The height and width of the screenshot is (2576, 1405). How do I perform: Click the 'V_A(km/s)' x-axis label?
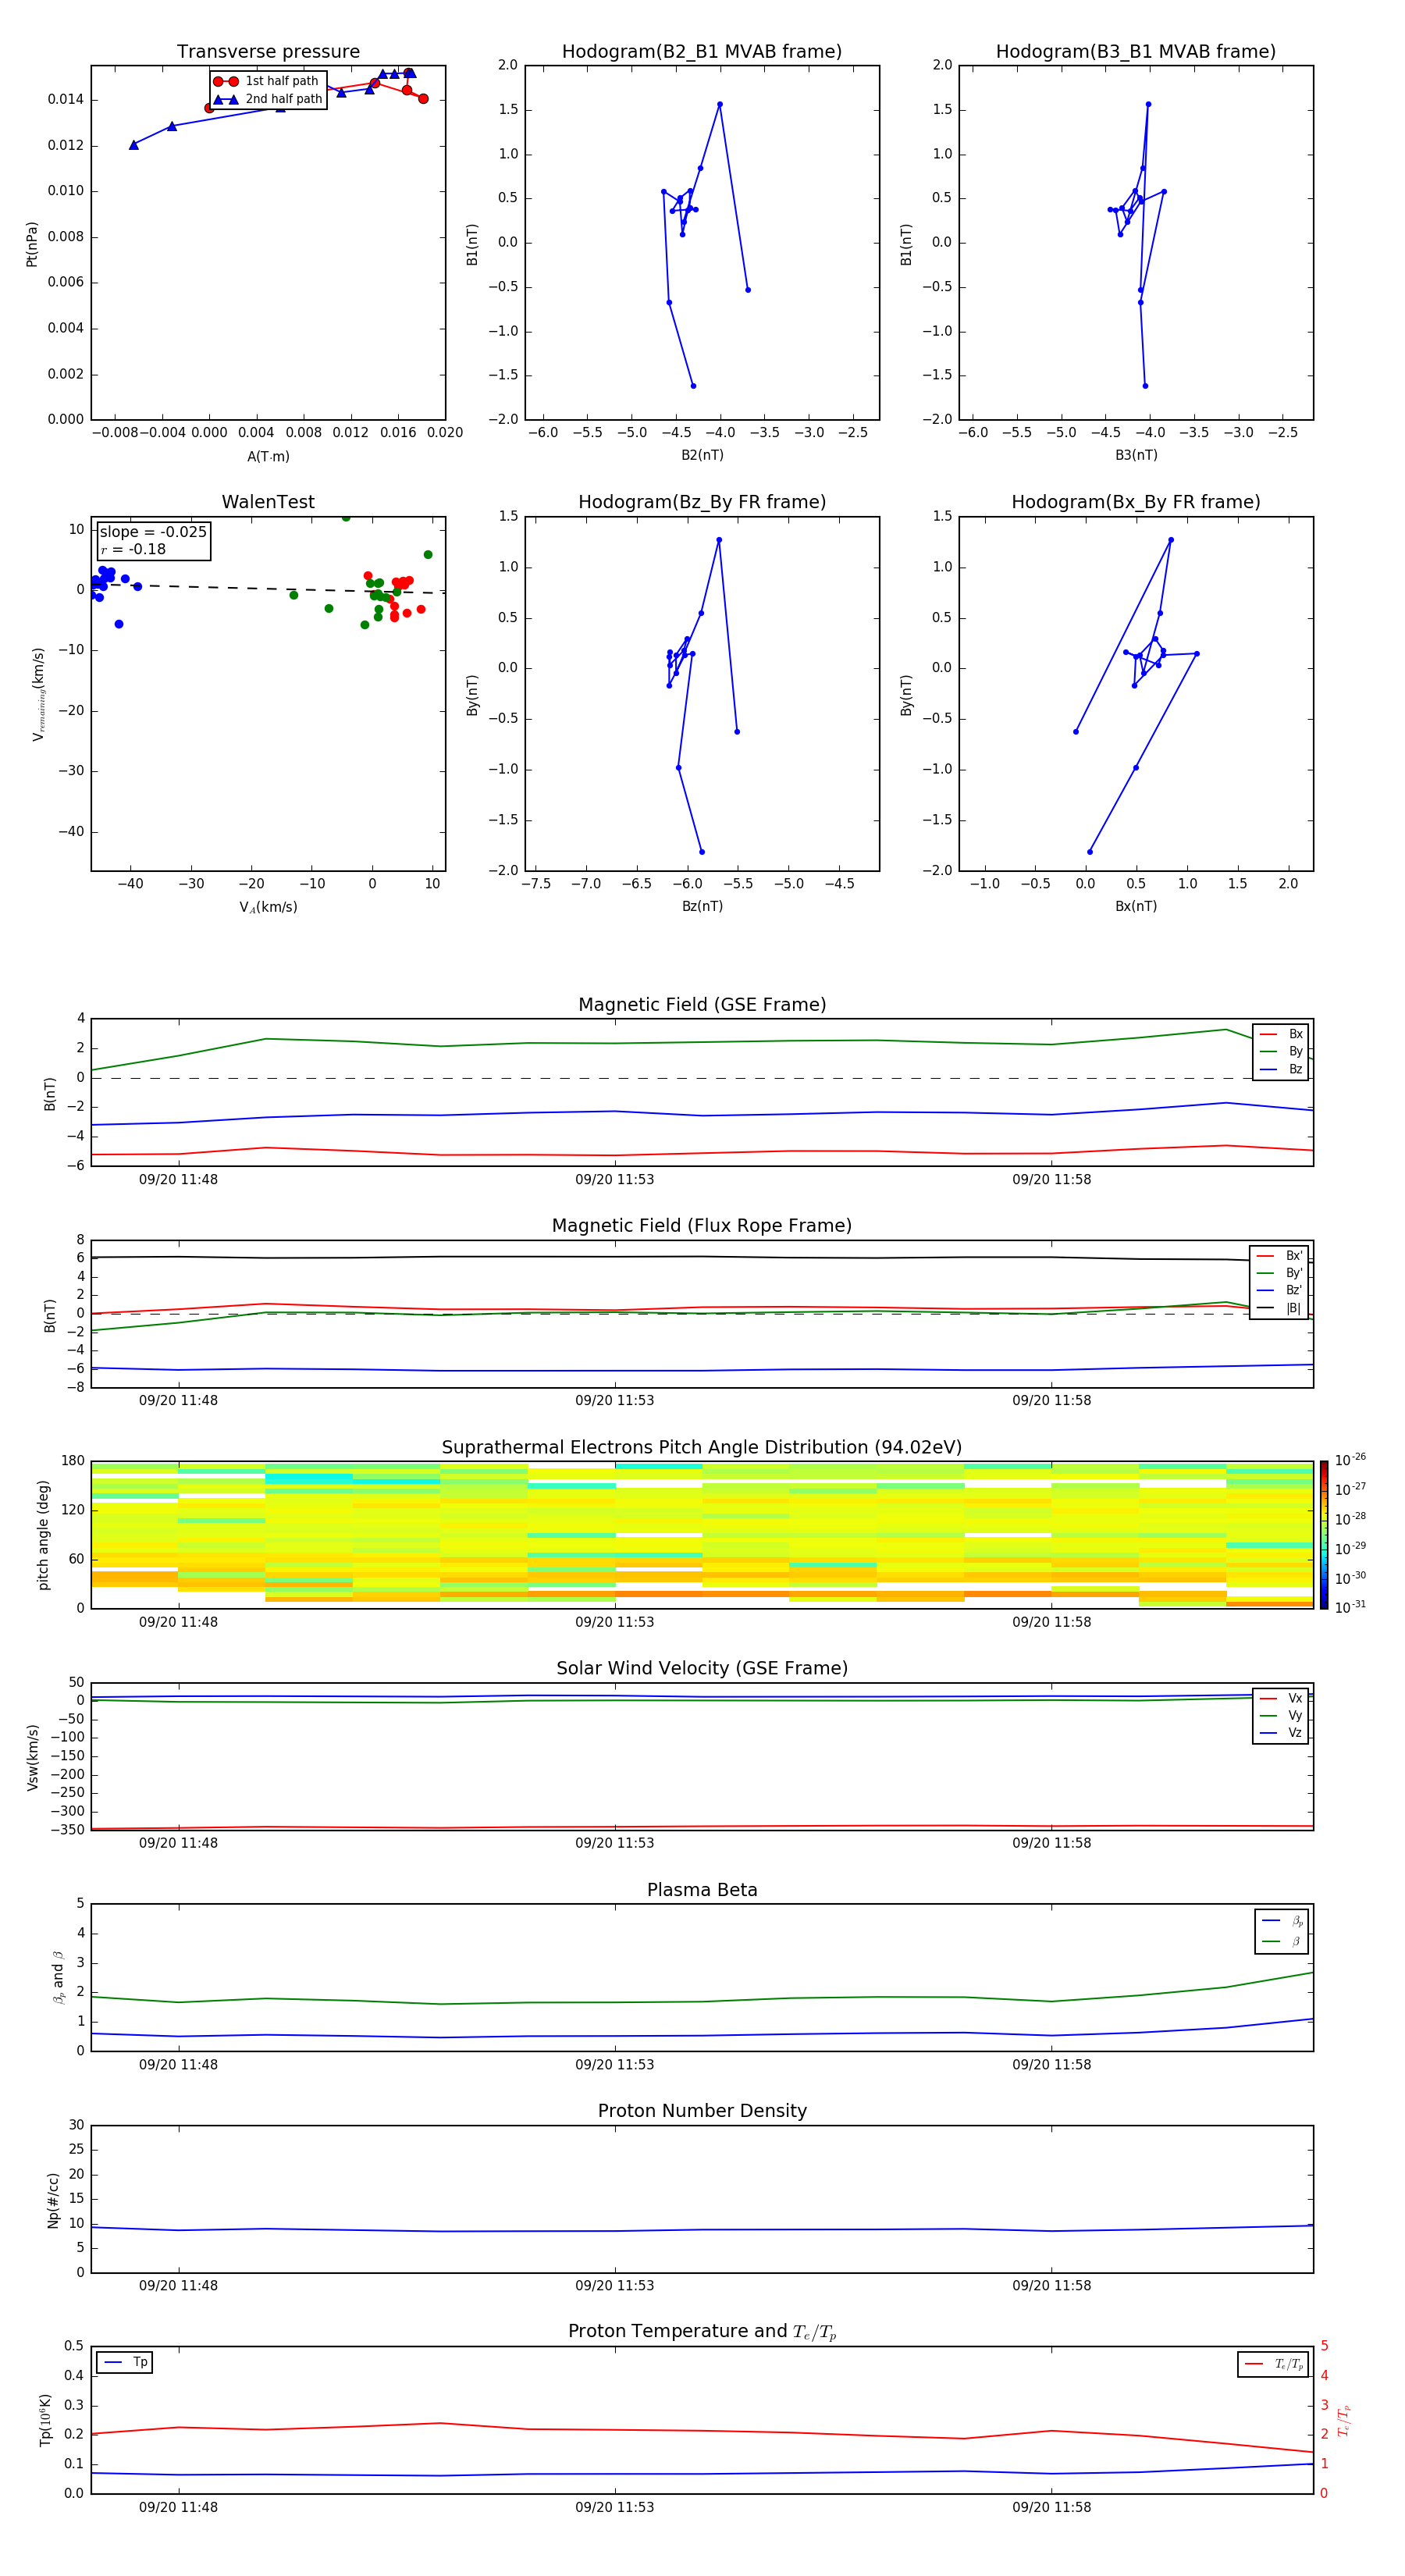(x=268, y=908)
